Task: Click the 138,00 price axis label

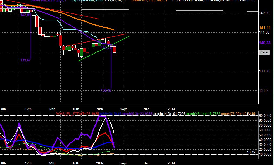Action: (x=264, y=91)
